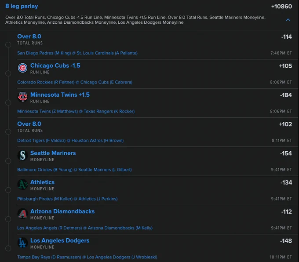The image size is (299, 262).
Task: Click the -114 odds value
Action: click(x=286, y=37)
